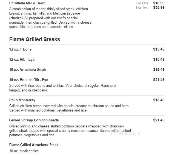
Task: Click the Flame Grilled Steaks section heading
Action: [x=35, y=39]
